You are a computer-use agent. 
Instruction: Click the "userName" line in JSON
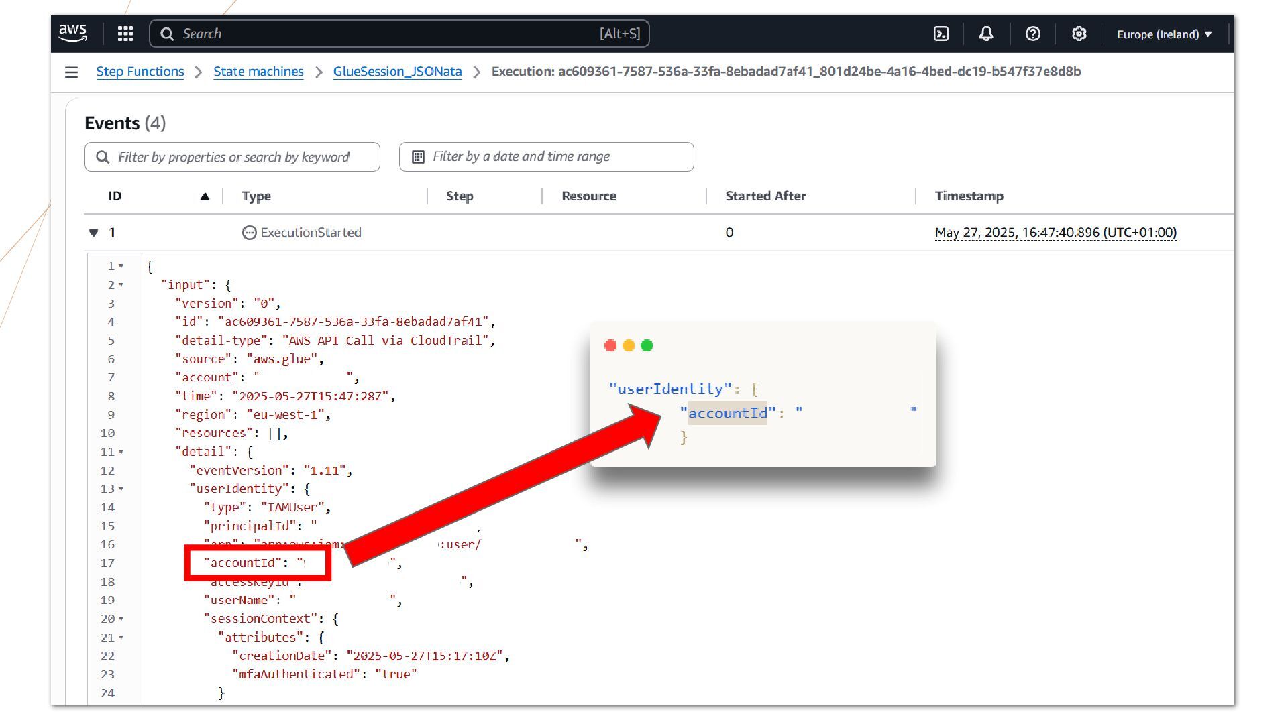click(x=303, y=601)
